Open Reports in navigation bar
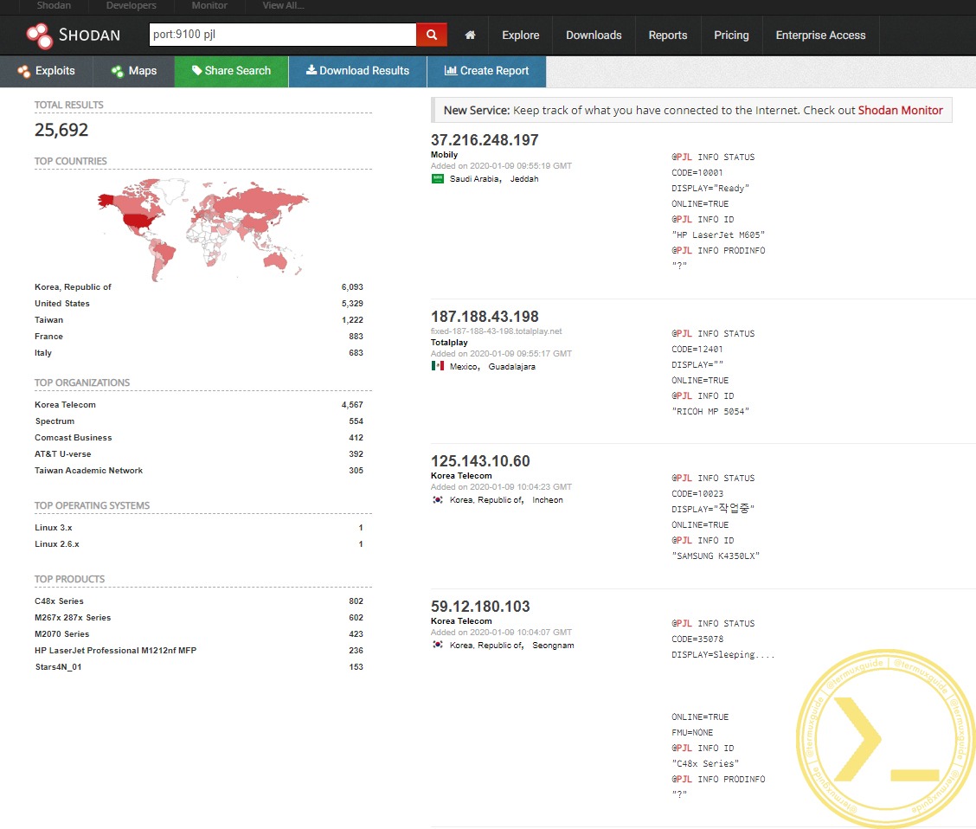This screenshot has height=829, width=976. 668,35
